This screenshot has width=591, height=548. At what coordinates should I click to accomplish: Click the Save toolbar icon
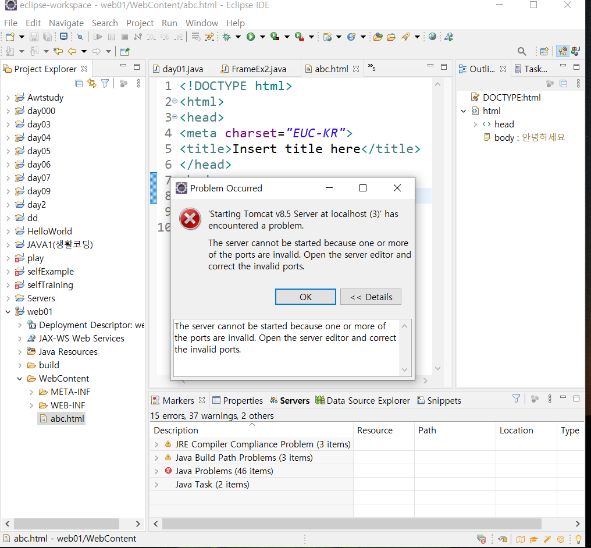pos(34,37)
